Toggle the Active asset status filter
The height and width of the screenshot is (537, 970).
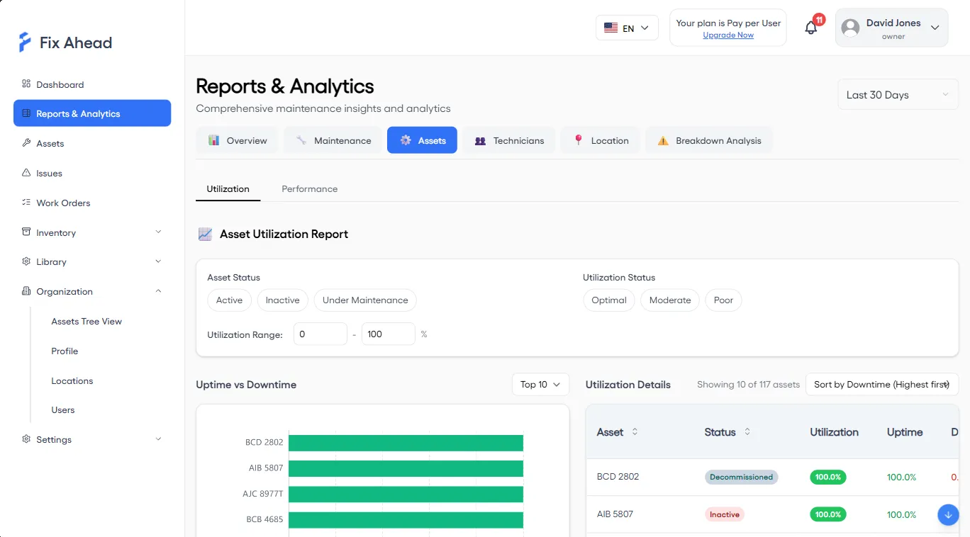pyautogui.click(x=229, y=300)
